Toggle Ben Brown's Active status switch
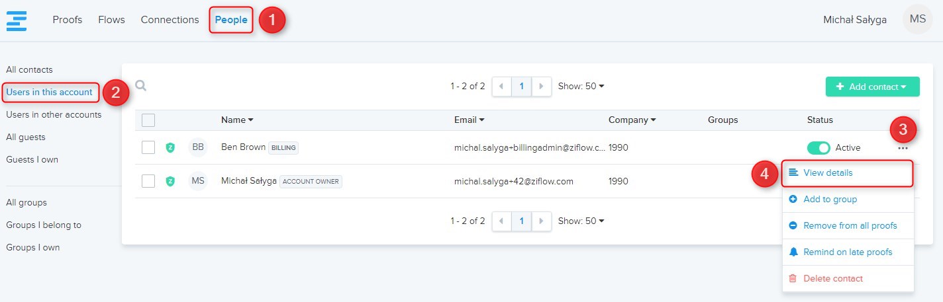 pos(819,147)
